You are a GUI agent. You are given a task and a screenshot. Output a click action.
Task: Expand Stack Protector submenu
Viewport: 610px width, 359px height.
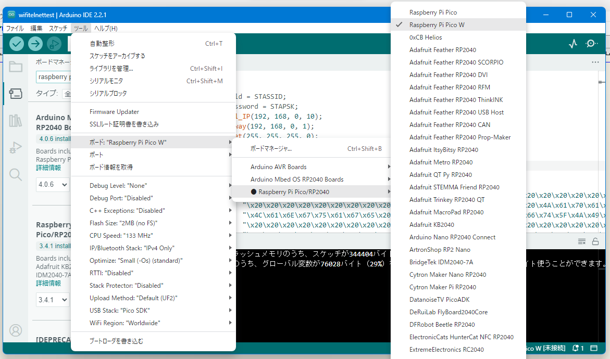coord(153,285)
